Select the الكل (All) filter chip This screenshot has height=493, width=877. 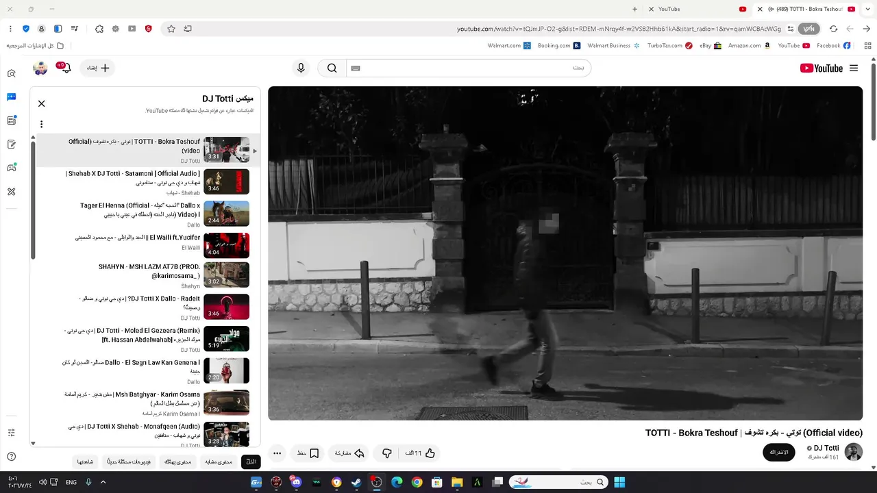(x=251, y=462)
